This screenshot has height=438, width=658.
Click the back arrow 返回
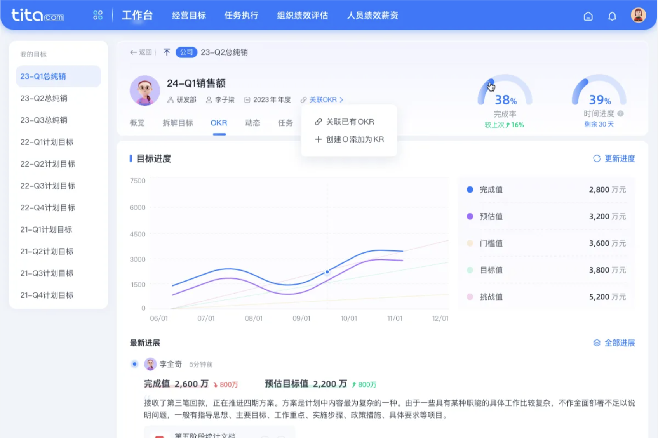coord(141,52)
